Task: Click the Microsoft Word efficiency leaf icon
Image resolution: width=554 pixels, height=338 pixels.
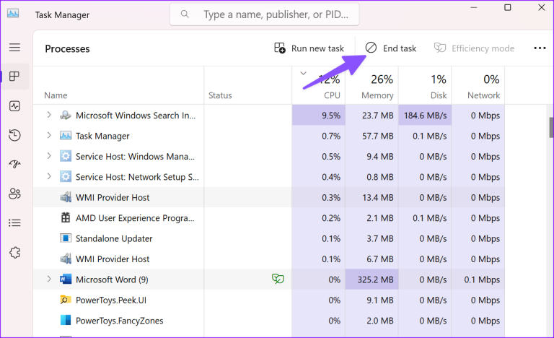Action: point(277,279)
